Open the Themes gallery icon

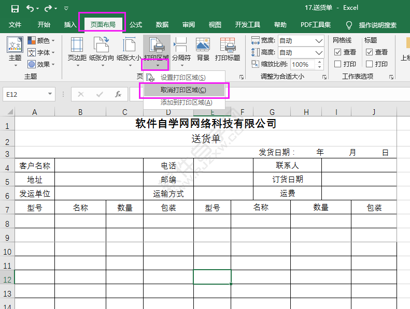tap(15, 45)
